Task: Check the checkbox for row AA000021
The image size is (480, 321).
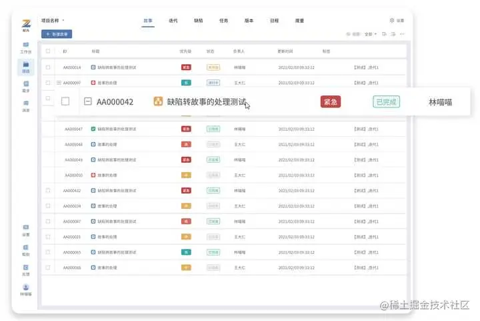Action: click(48, 236)
